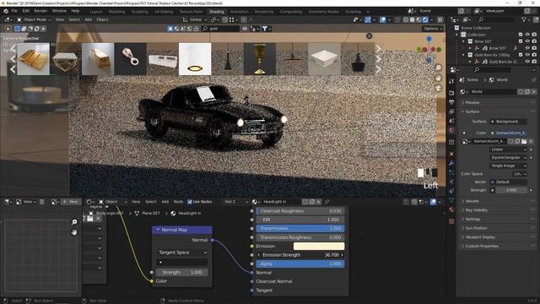The height and width of the screenshot is (304, 540).
Task: Adjust the Normal Map Strength slider
Action: (182, 272)
